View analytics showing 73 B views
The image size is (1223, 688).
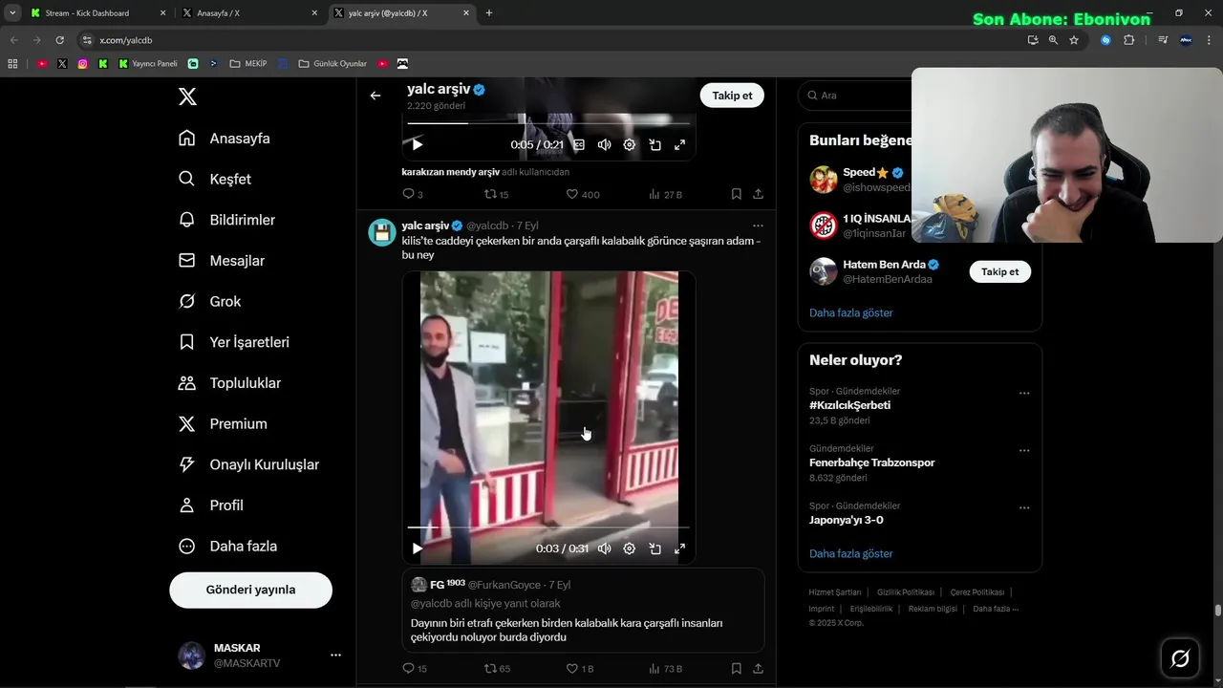(665, 669)
